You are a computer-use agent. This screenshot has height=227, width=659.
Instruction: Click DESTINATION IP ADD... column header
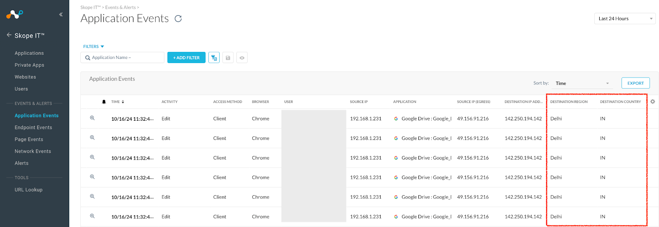pos(523,102)
